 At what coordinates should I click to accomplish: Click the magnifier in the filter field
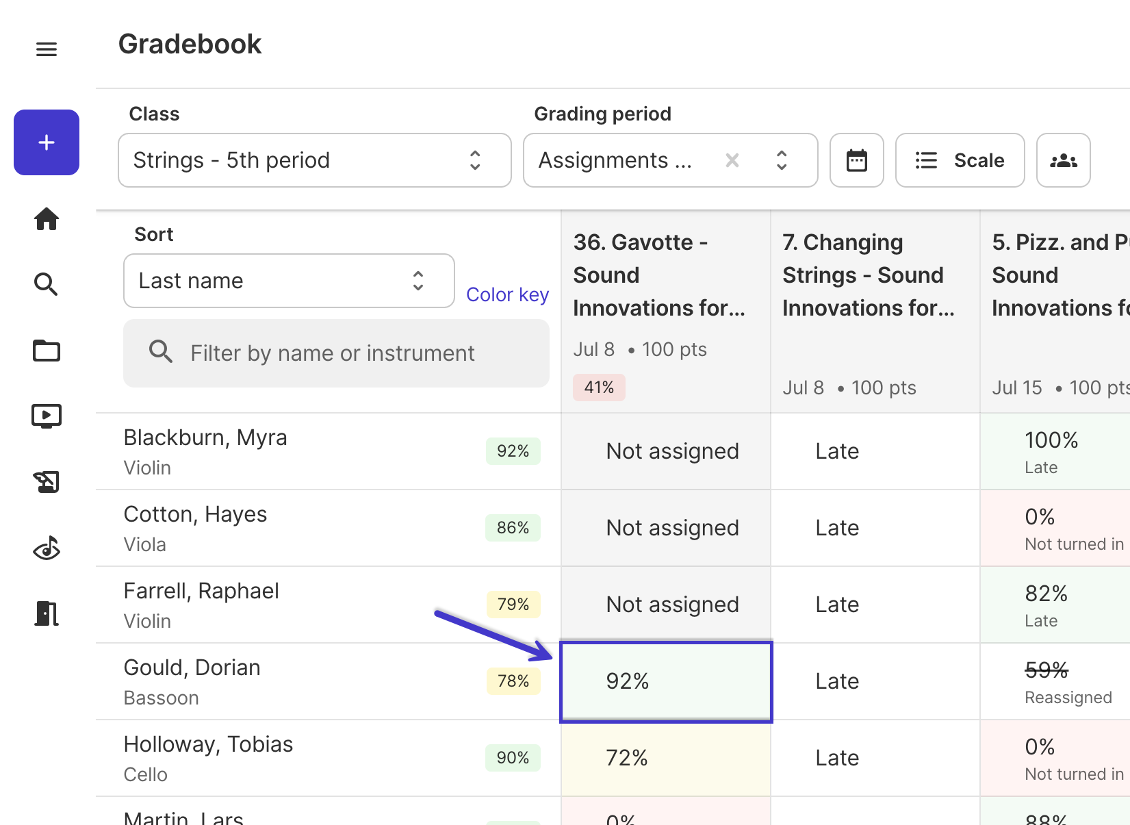(x=161, y=352)
